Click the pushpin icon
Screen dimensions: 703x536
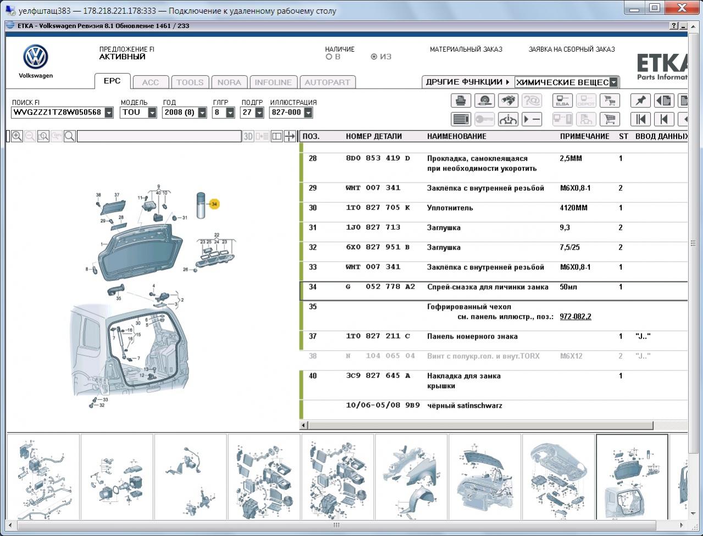[640, 101]
